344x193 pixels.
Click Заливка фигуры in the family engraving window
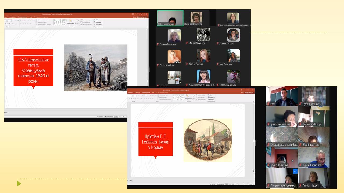click(x=86, y=20)
